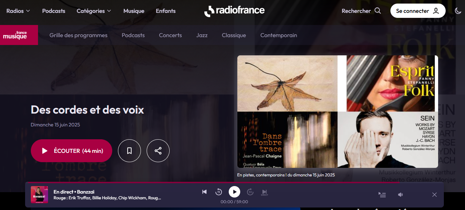
Task: Skip to previous track in player
Action: [204, 192]
